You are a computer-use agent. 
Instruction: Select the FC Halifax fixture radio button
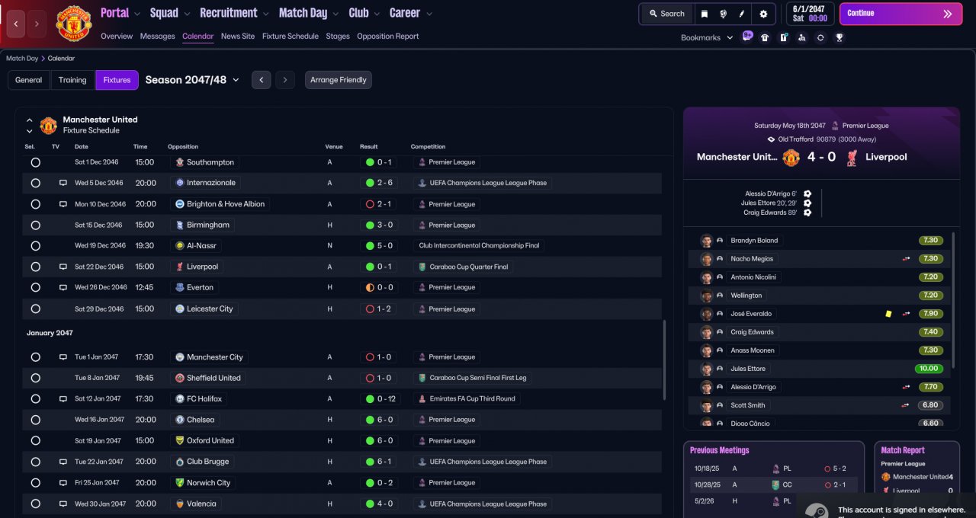(35, 399)
